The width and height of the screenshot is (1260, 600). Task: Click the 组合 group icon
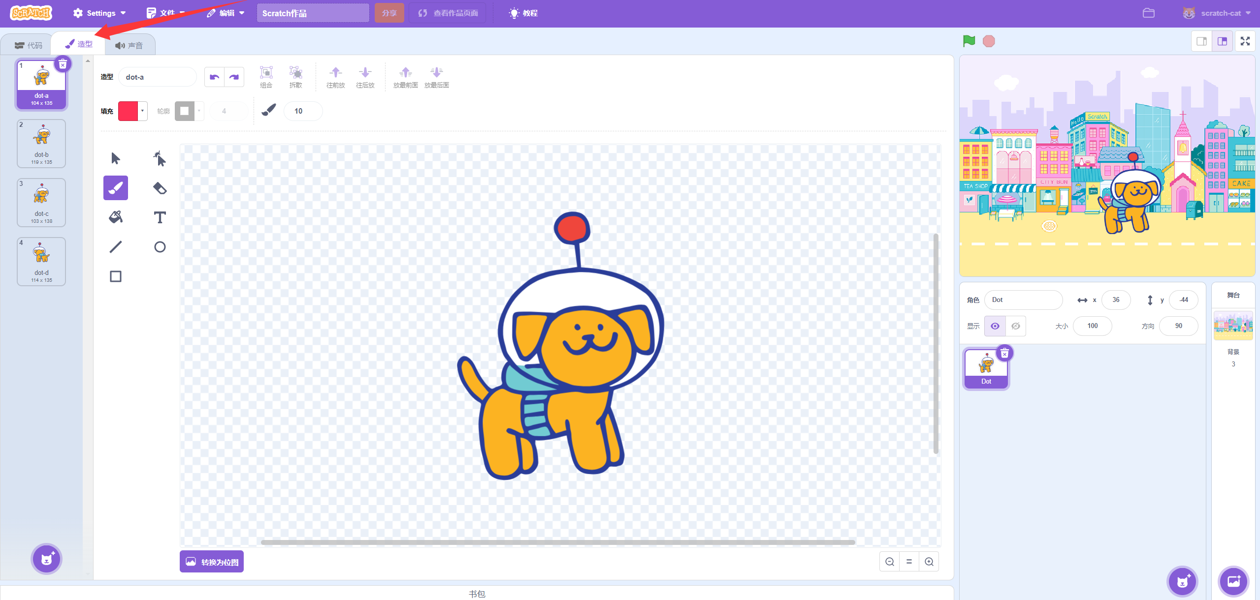[266, 76]
